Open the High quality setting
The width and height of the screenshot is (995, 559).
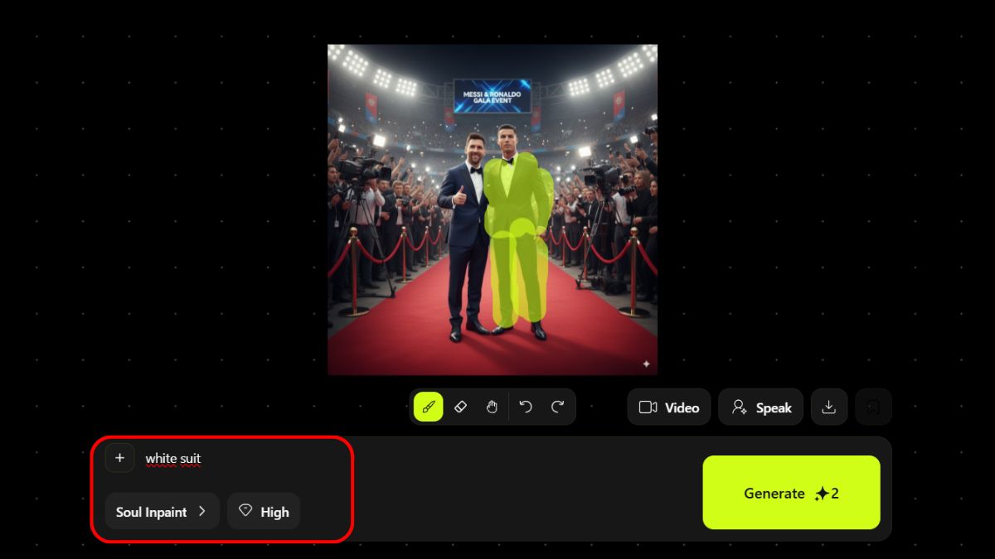(x=264, y=512)
